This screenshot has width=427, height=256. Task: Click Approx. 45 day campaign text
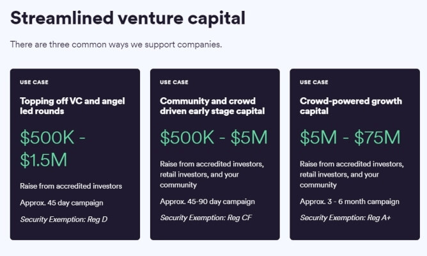pos(61,203)
